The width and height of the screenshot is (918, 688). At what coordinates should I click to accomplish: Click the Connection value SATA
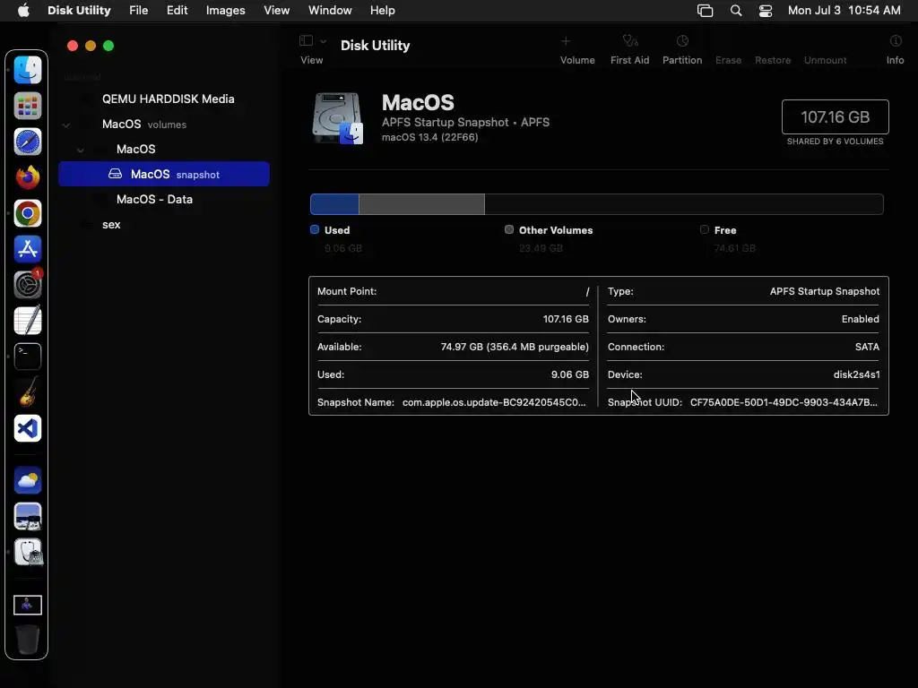(867, 347)
